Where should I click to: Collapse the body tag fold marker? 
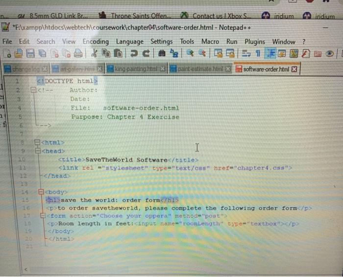pyautogui.click(x=41, y=192)
